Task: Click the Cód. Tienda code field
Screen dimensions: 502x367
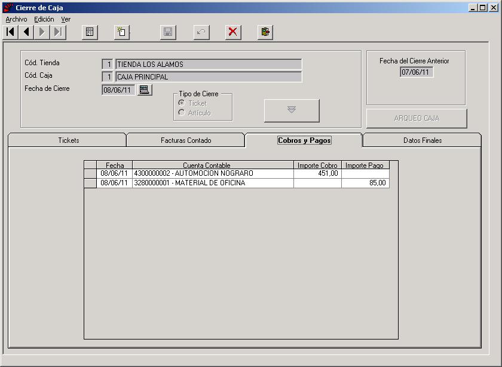Action: point(108,64)
